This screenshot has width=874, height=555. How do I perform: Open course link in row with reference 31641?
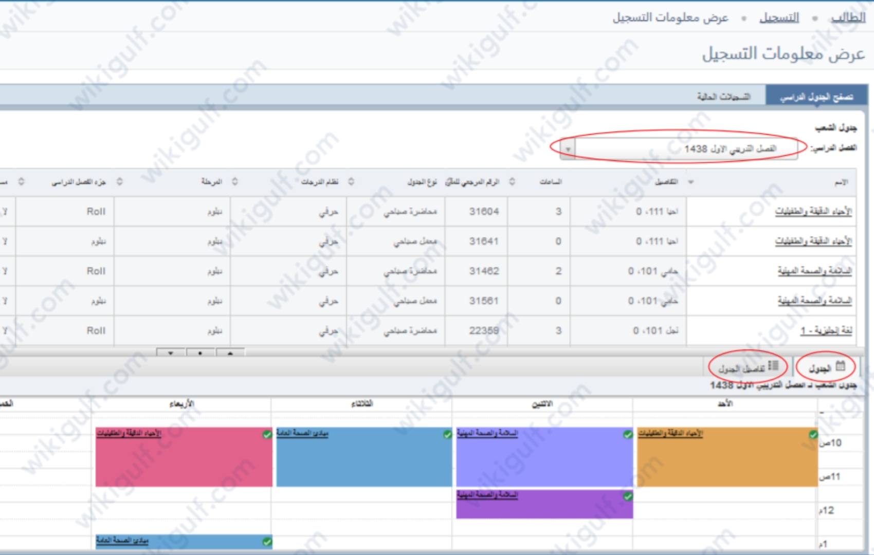[813, 241]
